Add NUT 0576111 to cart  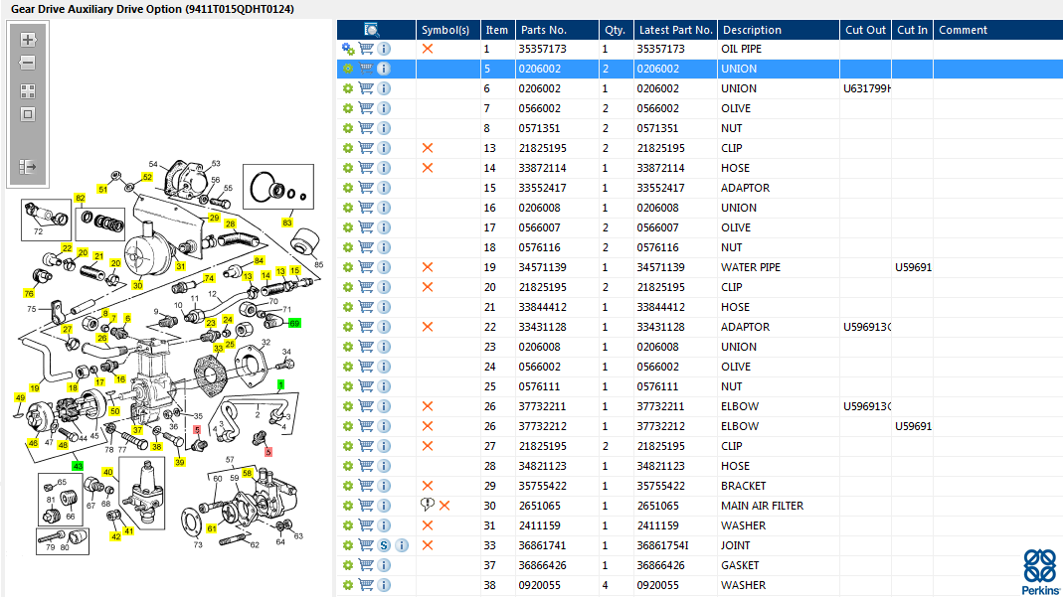tap(366, 386)
